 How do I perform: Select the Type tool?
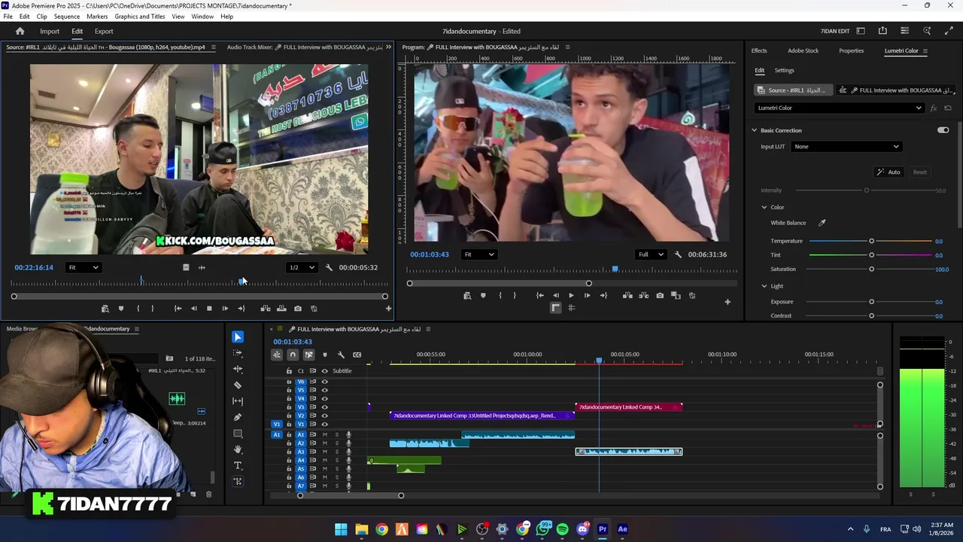click(238, 466)
